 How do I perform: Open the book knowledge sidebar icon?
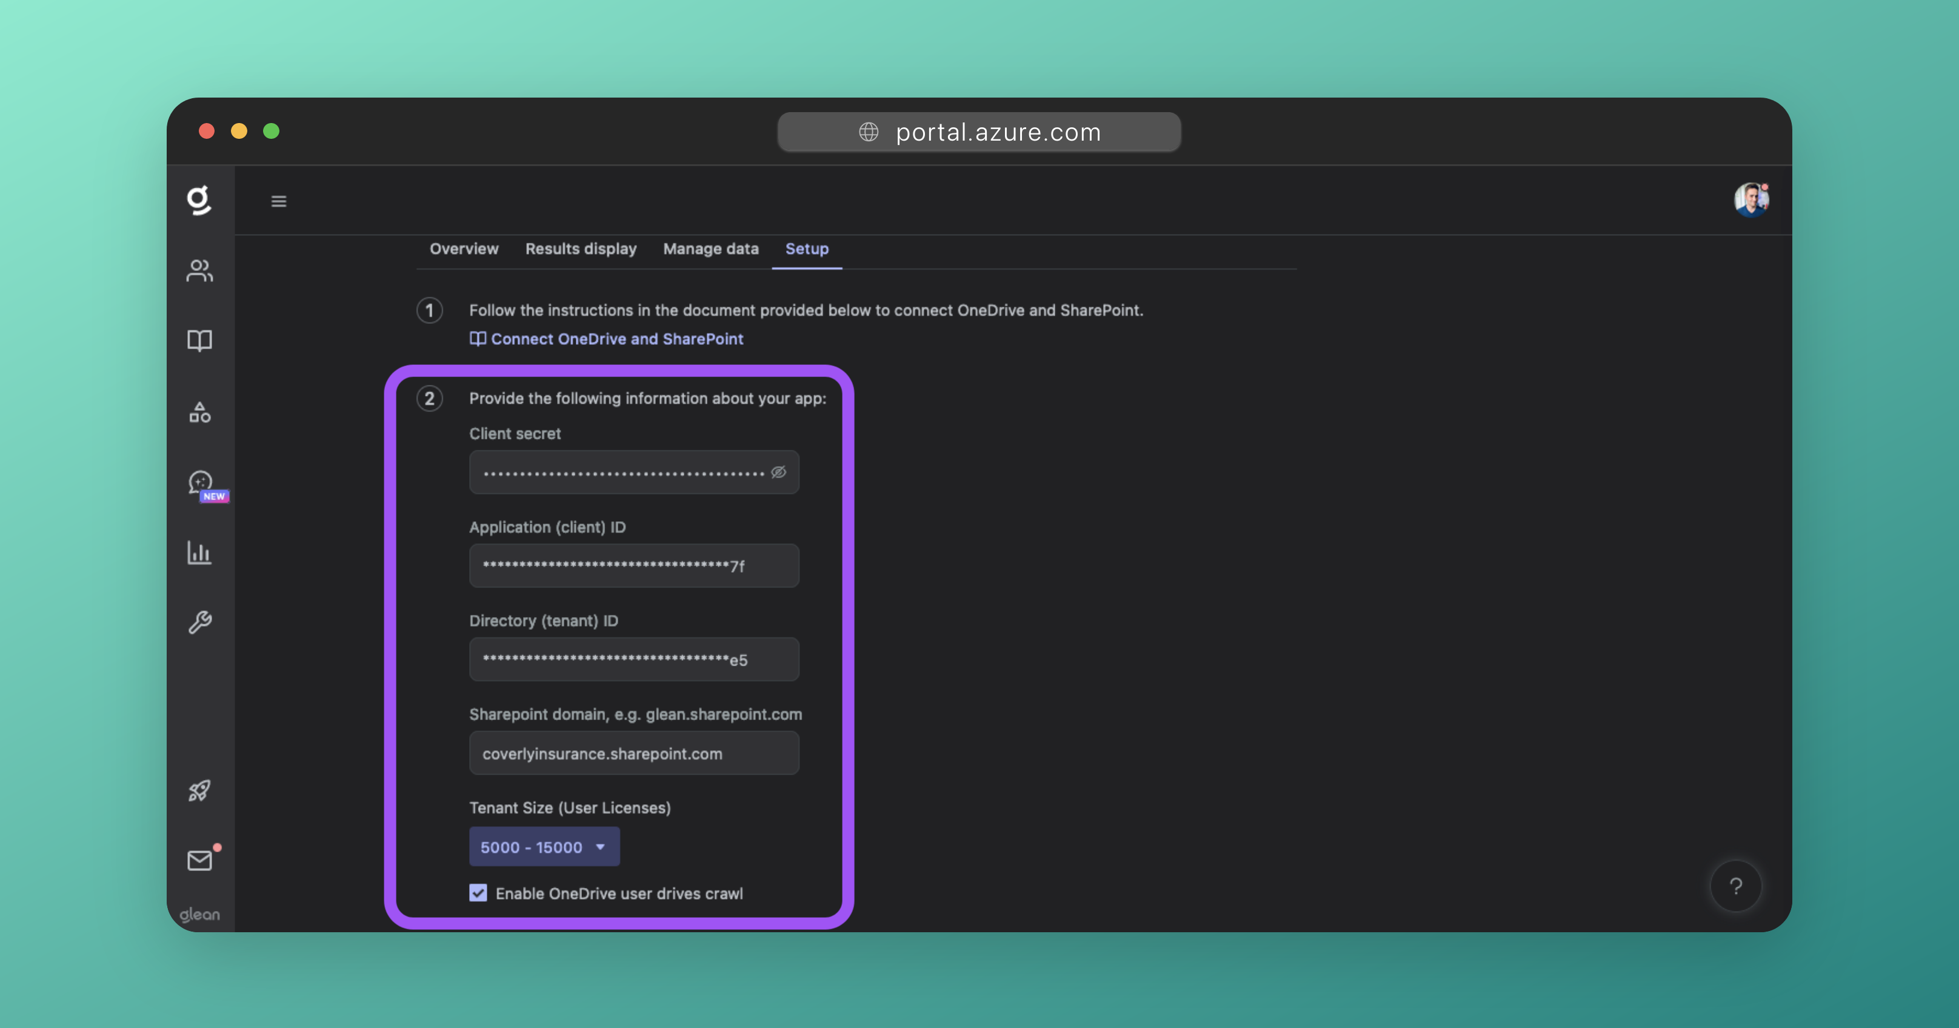pyautogui.click(x=199, y=340)
